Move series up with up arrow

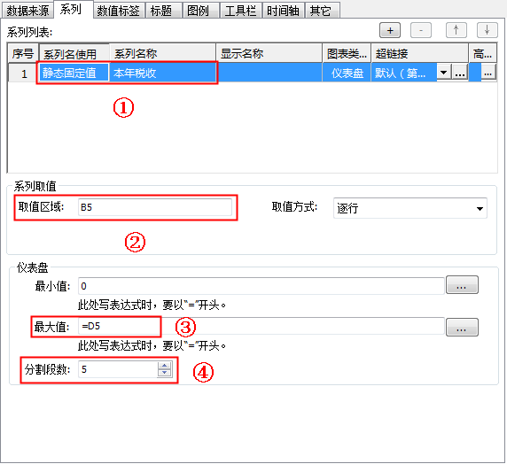456,30
